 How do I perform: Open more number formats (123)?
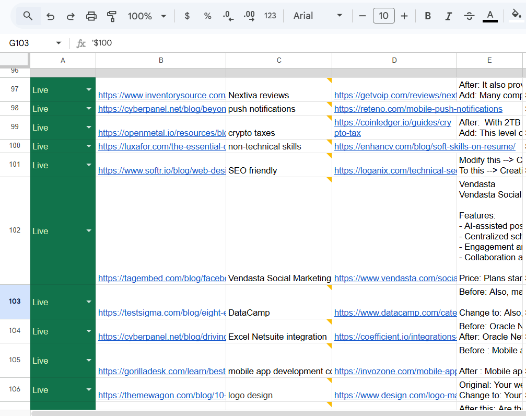tap(270, 16)
